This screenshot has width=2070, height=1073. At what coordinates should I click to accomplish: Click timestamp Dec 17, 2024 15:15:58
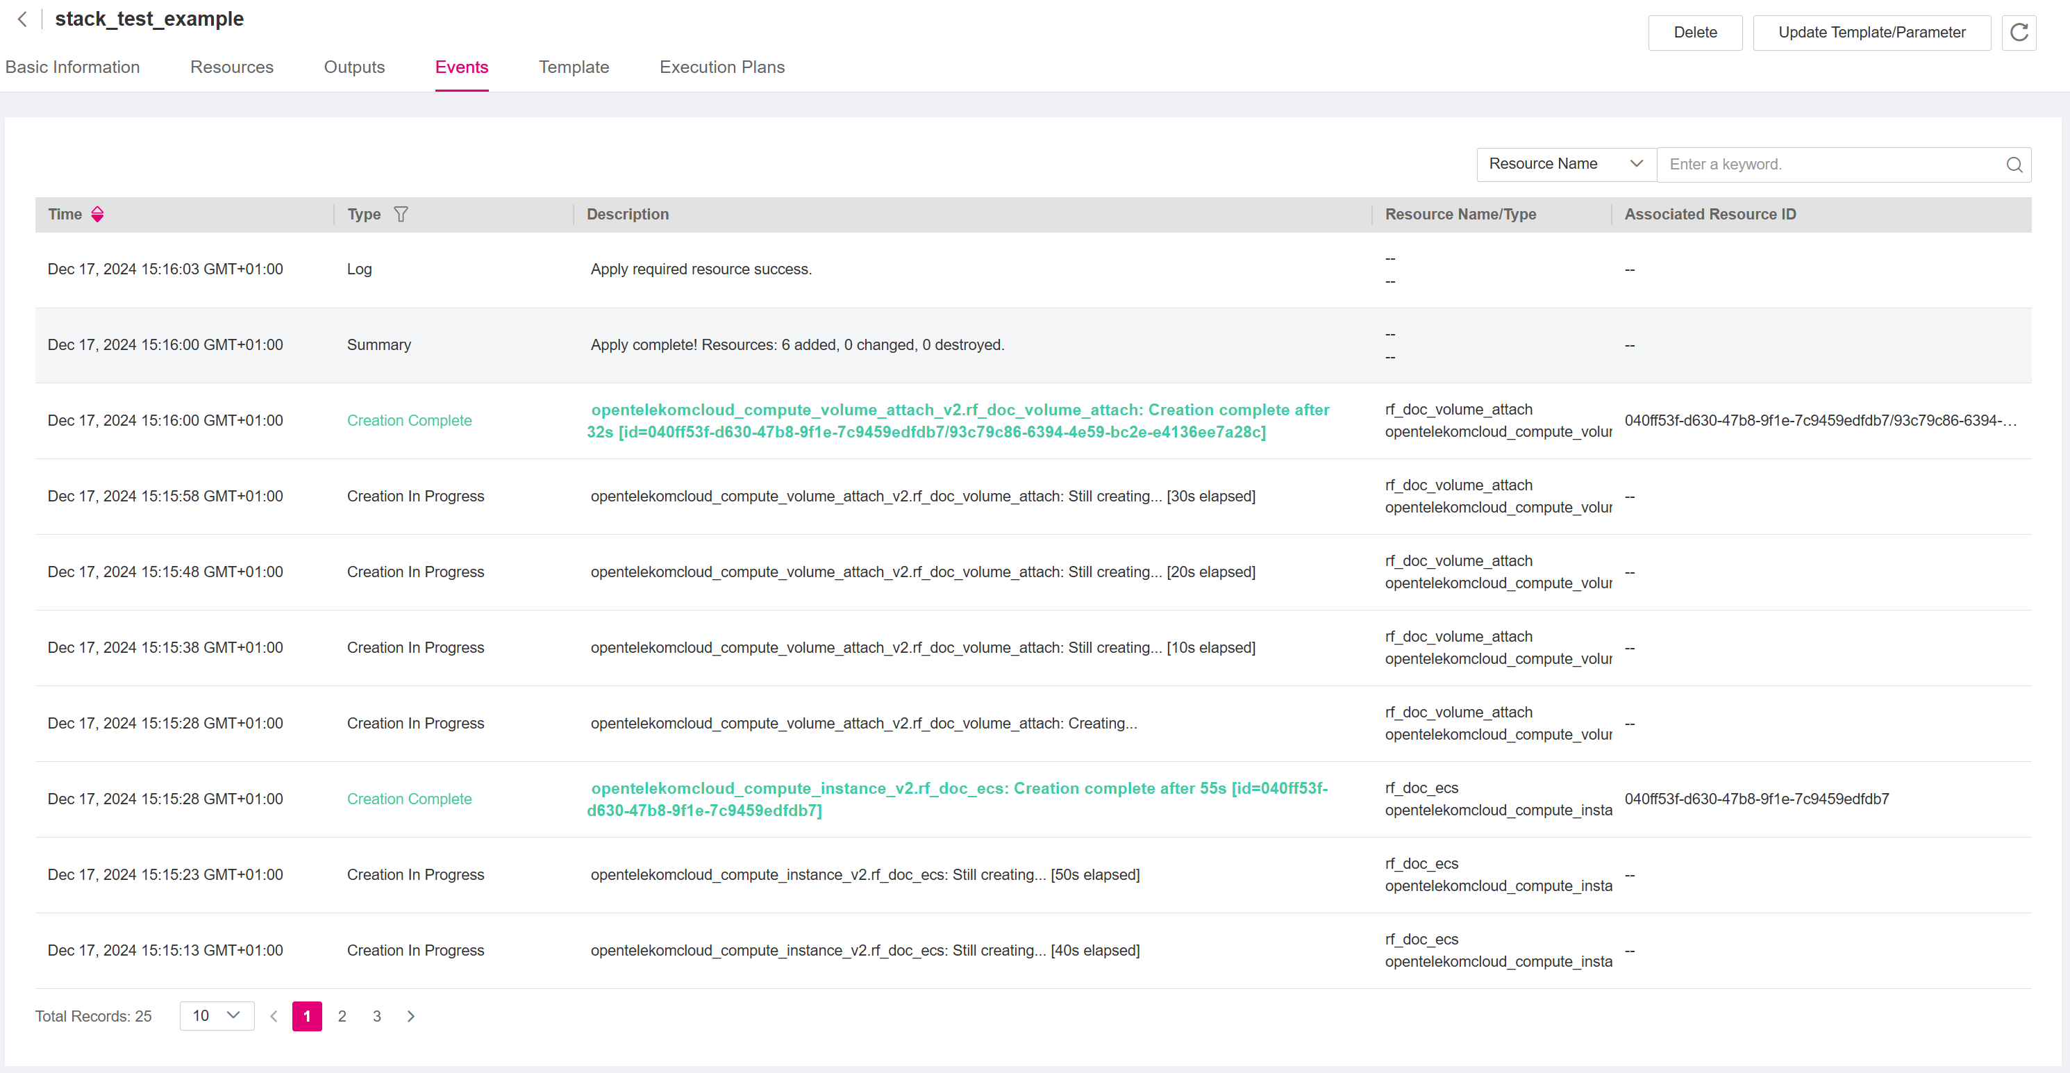click(x=165, y=496)
